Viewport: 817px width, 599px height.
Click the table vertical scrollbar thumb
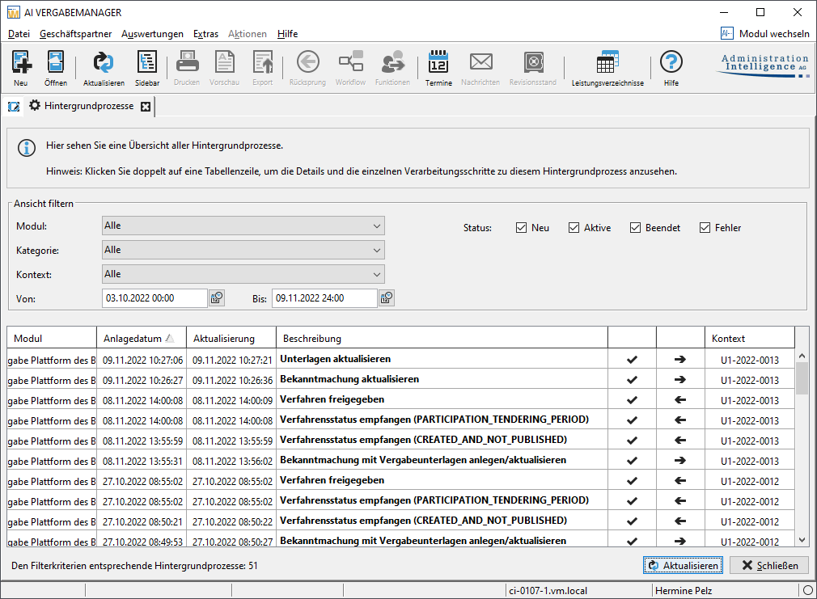[802, 378]
